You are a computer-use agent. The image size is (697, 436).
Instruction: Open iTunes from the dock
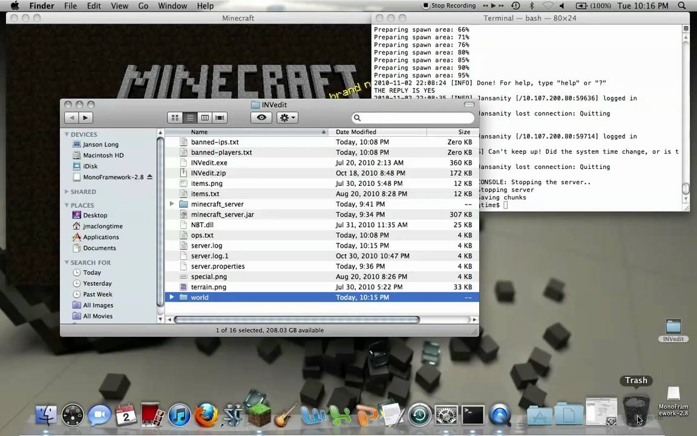tap(179, 415)
